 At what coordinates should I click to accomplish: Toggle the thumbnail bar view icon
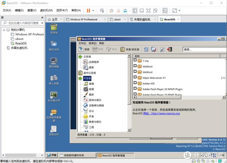tap(142, 11)
